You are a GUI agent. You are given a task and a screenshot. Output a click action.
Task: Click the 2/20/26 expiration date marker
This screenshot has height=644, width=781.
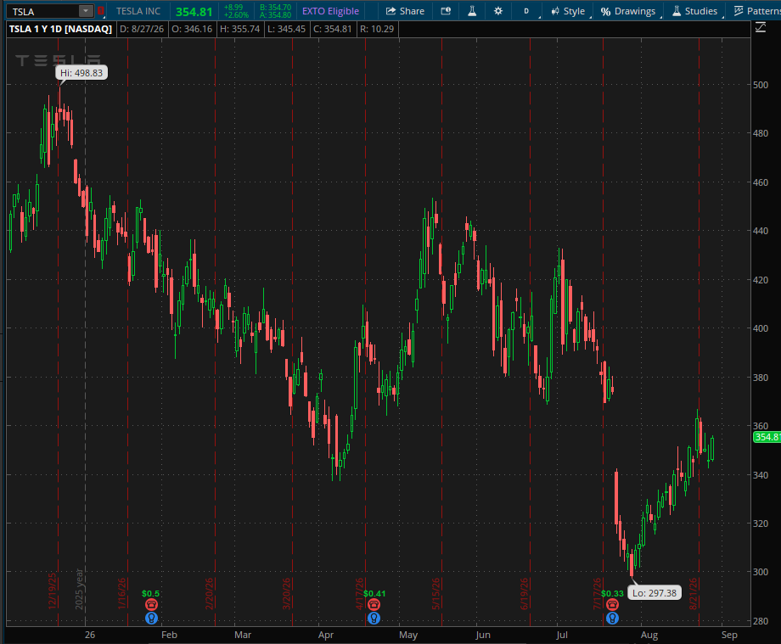(x=209, y=593)
